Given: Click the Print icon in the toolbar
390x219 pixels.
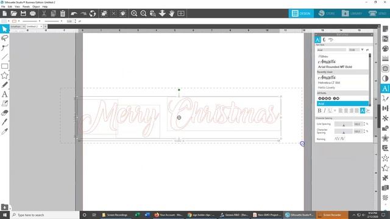Looking at the screenshot, I should [x=32, y=13].
